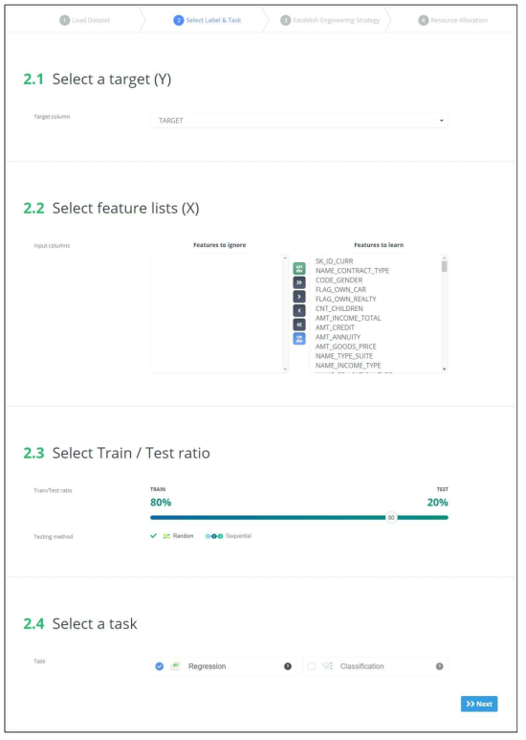The height and width of the screenshot is (740, 526).
Task: Choose the Sequential testing method
Action: tap(229, 536)
